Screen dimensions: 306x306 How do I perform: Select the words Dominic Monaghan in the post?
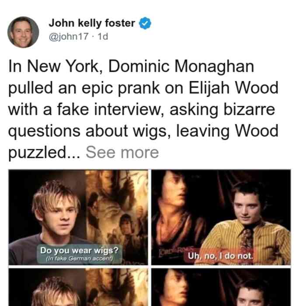[x=181, y=66]
